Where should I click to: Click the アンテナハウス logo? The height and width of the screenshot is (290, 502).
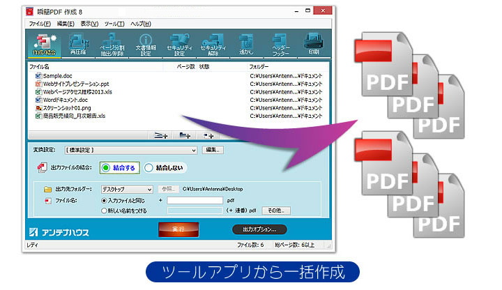coord(59,232)
